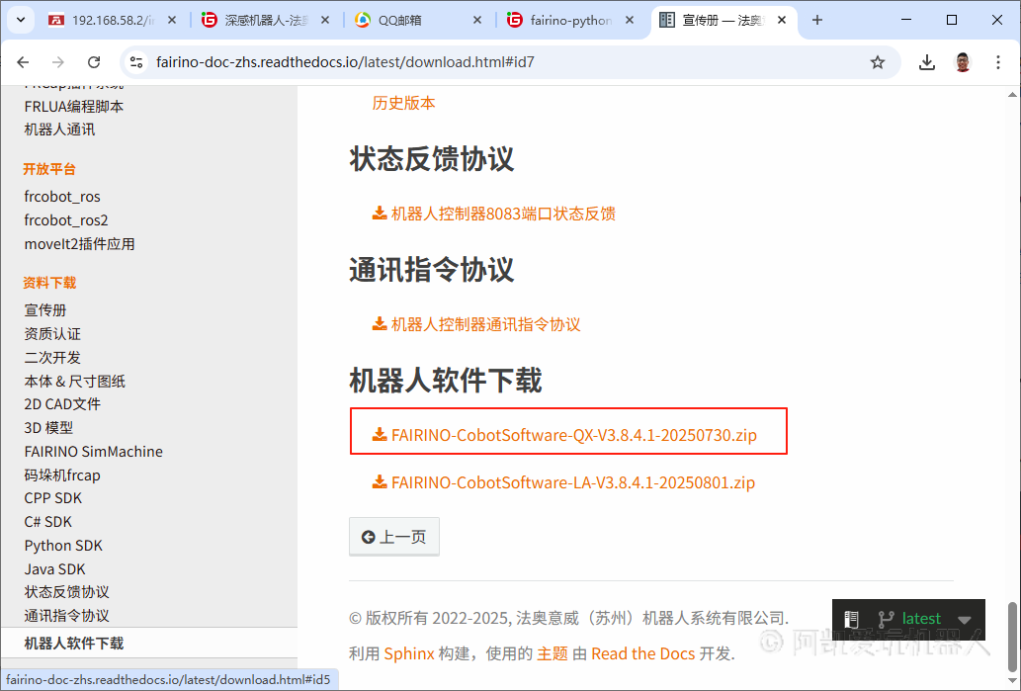
Task: Click the 上一页 previous page button
Action: pos(393,537)
